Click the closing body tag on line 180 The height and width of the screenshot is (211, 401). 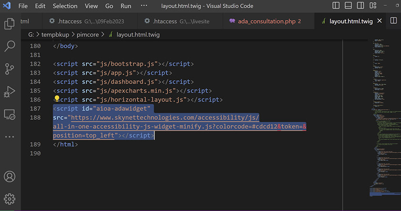click(65, 46)
